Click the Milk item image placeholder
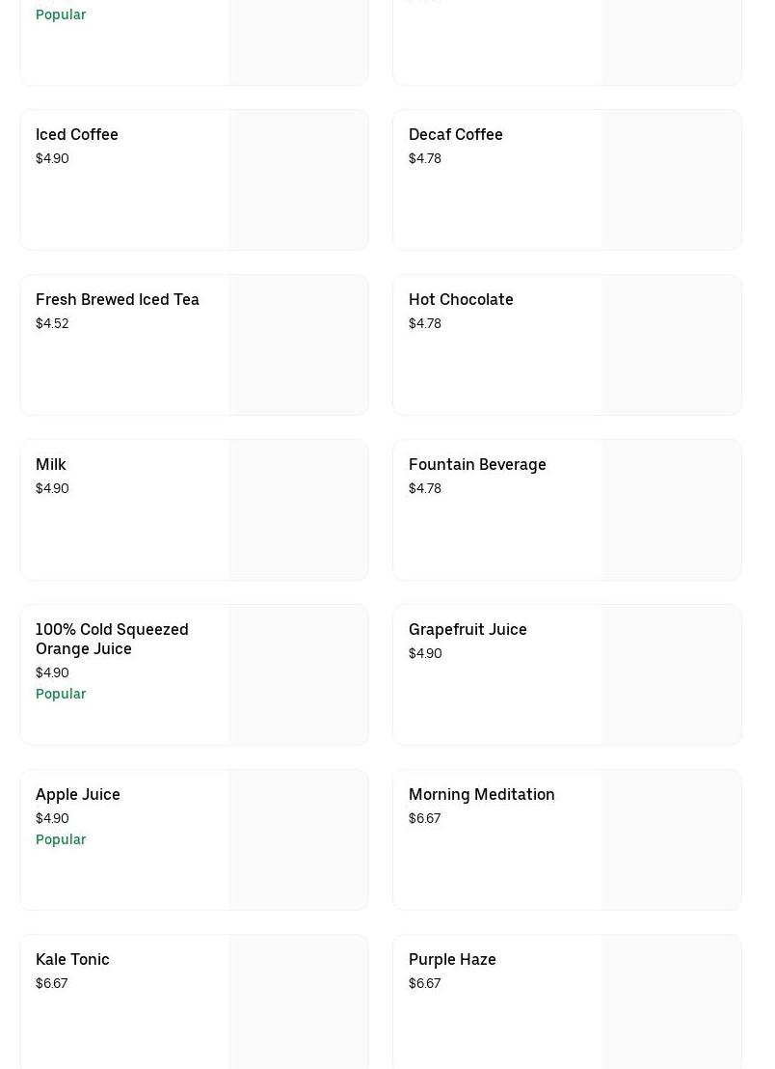Image resolution: width=775 pixels, height=1069 pixels. tap(298, 510)
